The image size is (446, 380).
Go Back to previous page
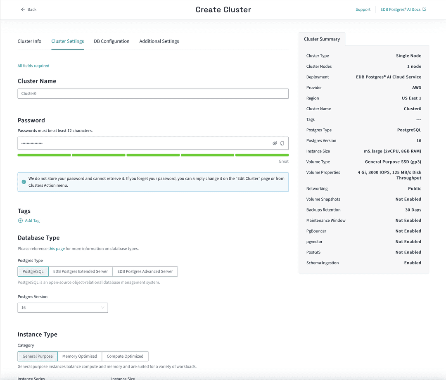(29, 9)
